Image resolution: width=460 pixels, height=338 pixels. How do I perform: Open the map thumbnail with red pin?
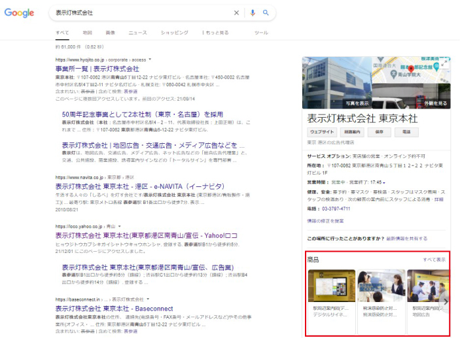pos(411,70)
